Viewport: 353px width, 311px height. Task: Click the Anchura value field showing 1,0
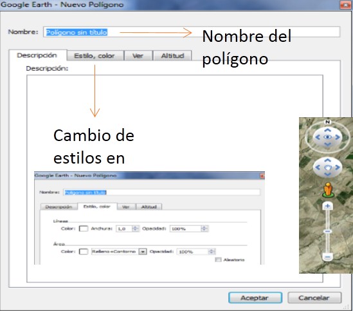tap(124, 229)
